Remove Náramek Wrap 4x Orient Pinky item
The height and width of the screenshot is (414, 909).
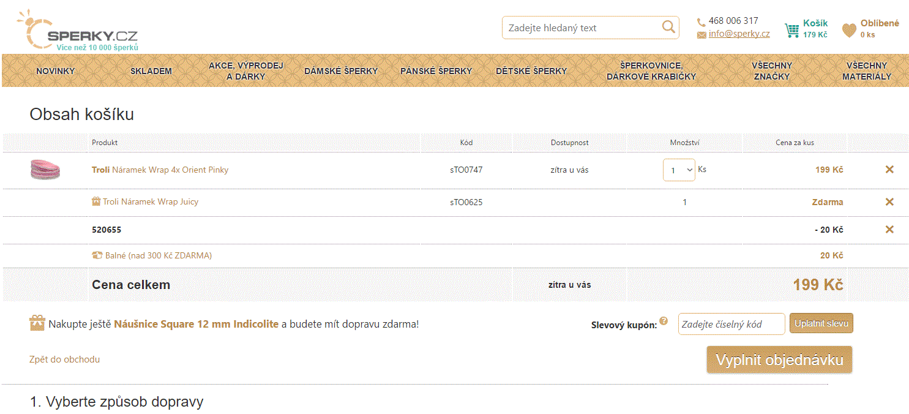click(x=889, y=170)
